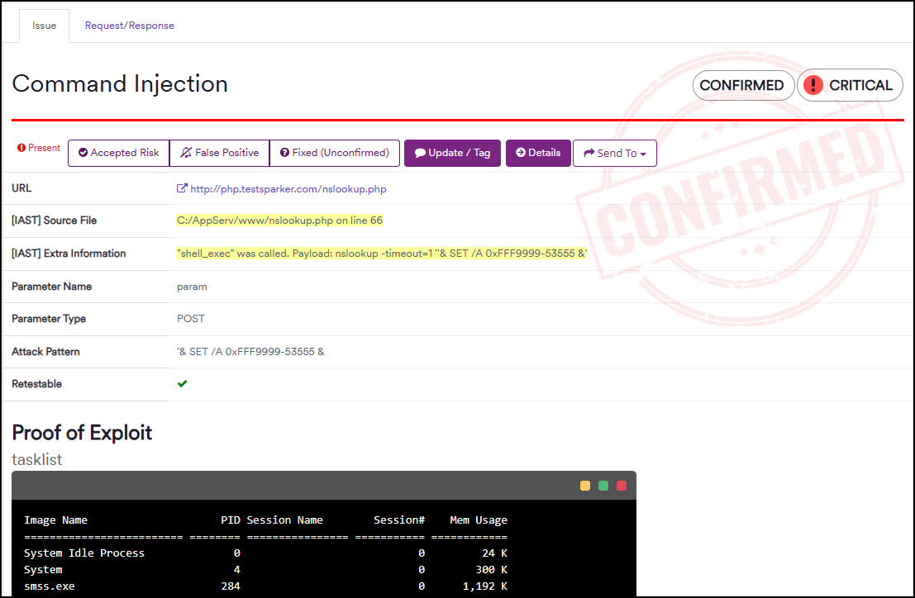This screenshot has height=598, width=915.
Task: Switch to the Request/Response tab
Action: point(129,26)
